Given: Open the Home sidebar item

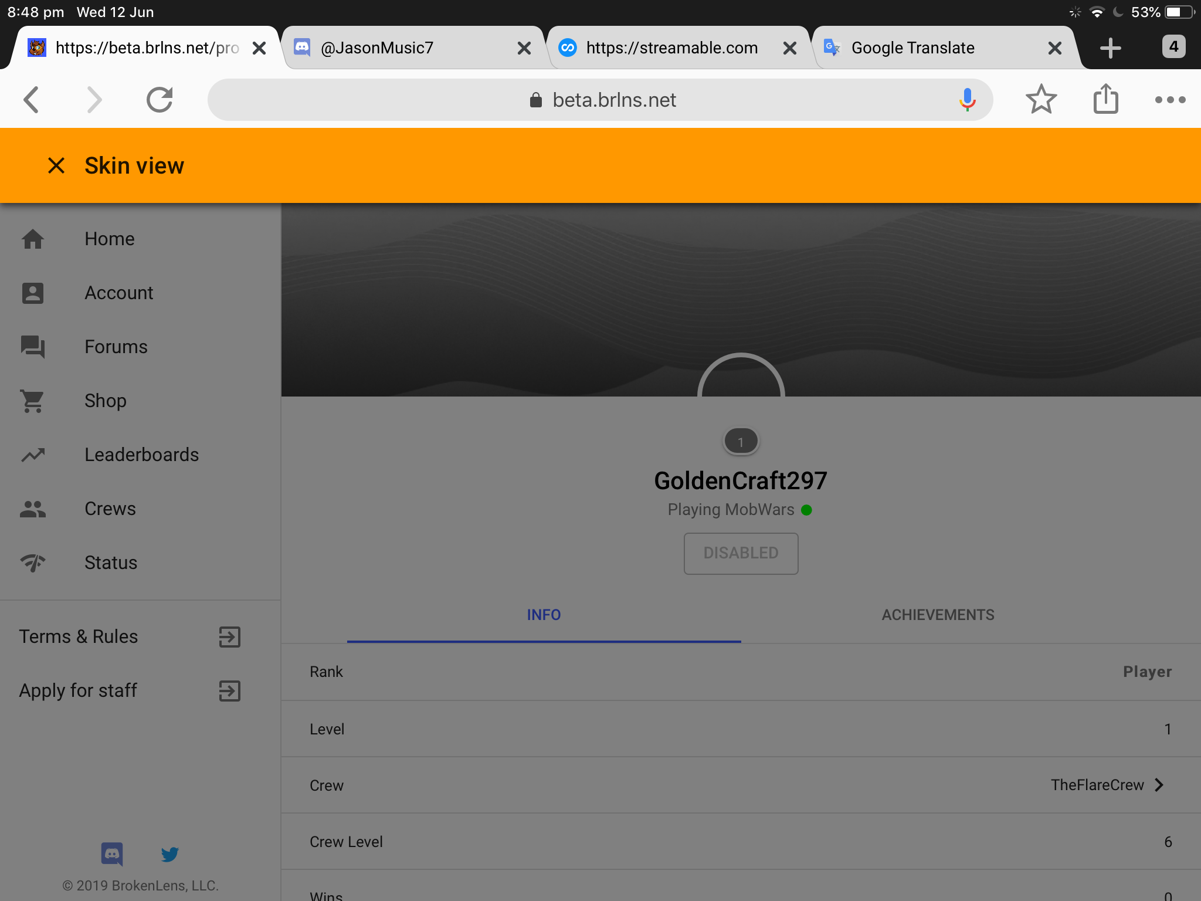Looking at the screenshot, I should pyautogui.click(x=141, y=239).
